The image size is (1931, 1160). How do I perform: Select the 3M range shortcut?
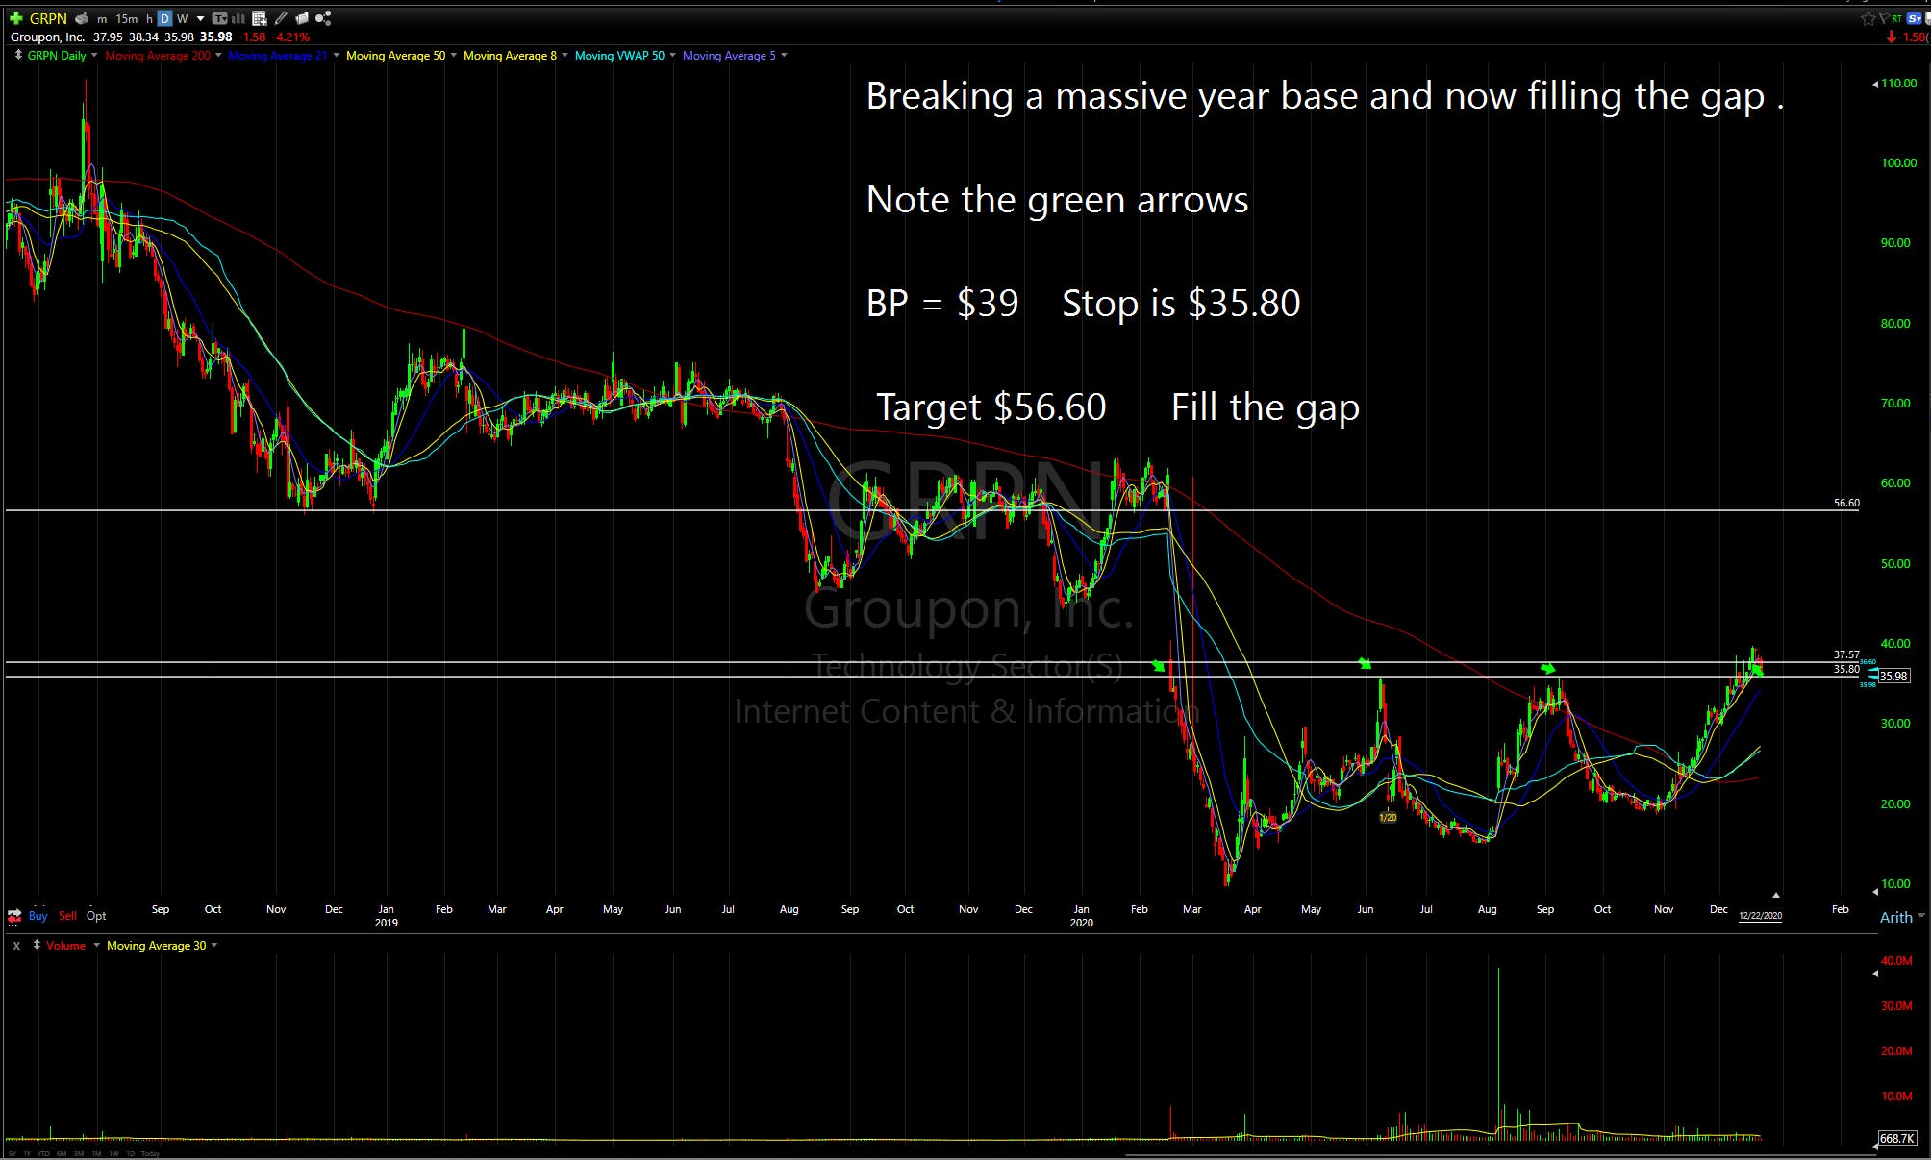(x=78, y=1153)
